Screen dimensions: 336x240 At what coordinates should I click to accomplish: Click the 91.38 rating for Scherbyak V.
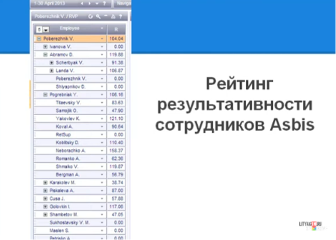(x=116, y=62)
